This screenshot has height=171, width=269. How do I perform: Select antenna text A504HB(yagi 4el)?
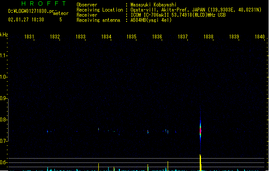point(151,20)
